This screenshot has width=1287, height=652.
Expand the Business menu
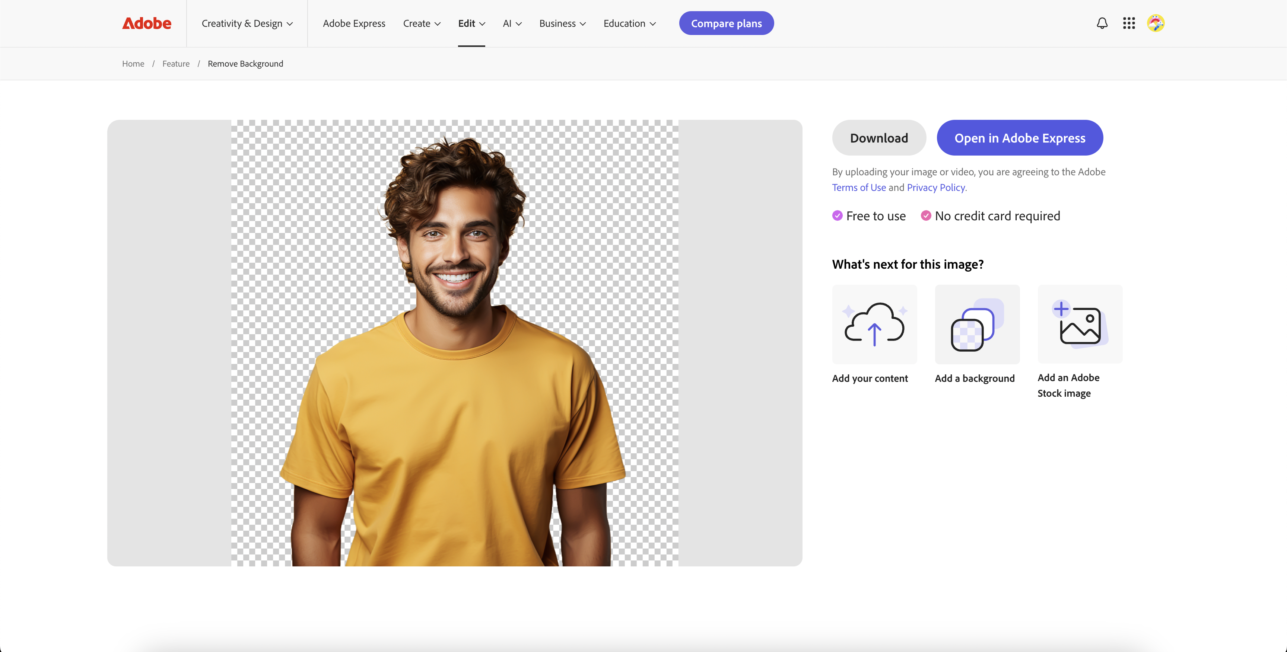(562, 23)
